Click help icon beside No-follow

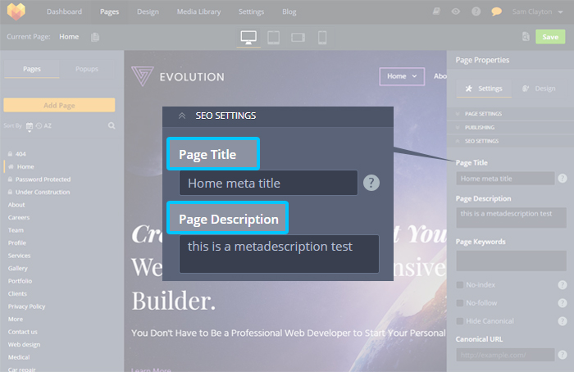tap(563, 303)
